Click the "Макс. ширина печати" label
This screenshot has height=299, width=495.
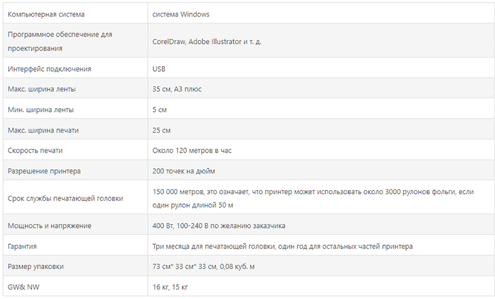[x=43, y=130]
